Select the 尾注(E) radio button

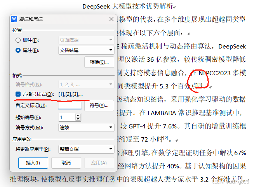(x=18, y=50)
